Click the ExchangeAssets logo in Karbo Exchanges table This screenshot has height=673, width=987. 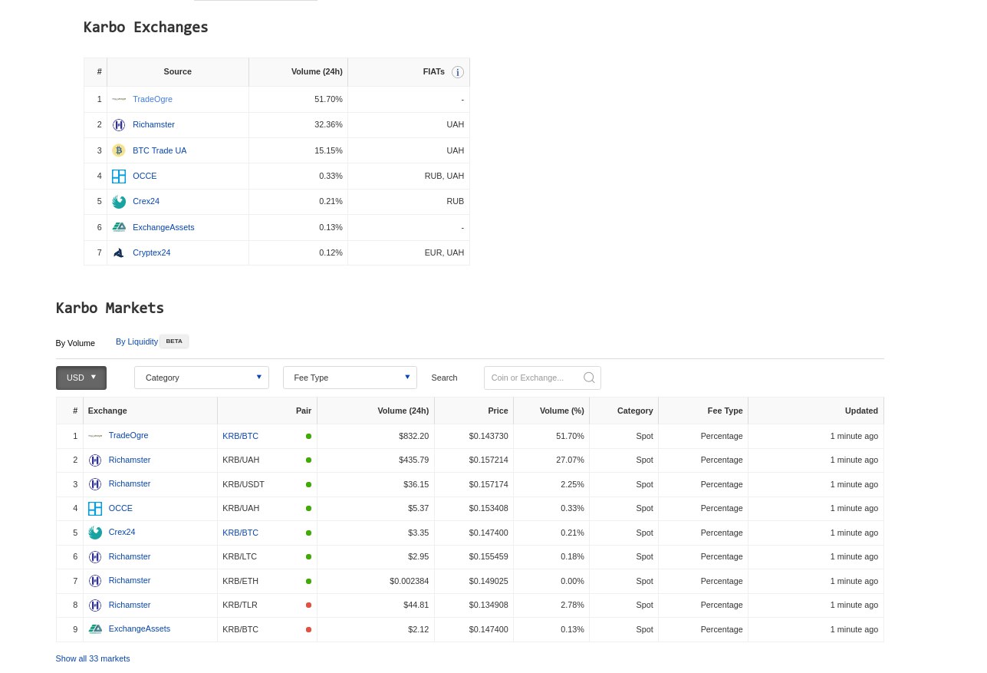point(119,227)
